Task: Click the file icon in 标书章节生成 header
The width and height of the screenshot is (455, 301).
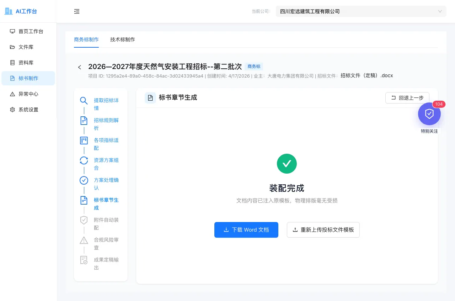Action: 150,98
